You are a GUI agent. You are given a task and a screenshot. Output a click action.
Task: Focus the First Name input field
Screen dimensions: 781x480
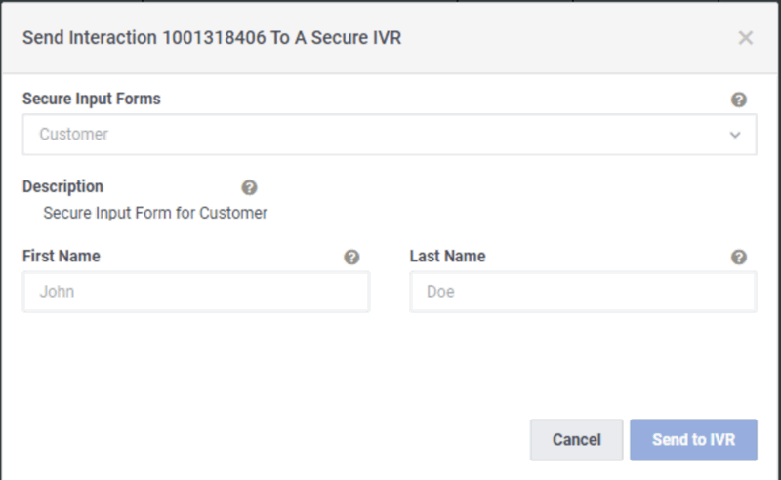tap(196, 292)
